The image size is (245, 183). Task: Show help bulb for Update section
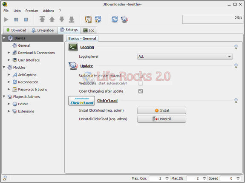coord(236,66)
